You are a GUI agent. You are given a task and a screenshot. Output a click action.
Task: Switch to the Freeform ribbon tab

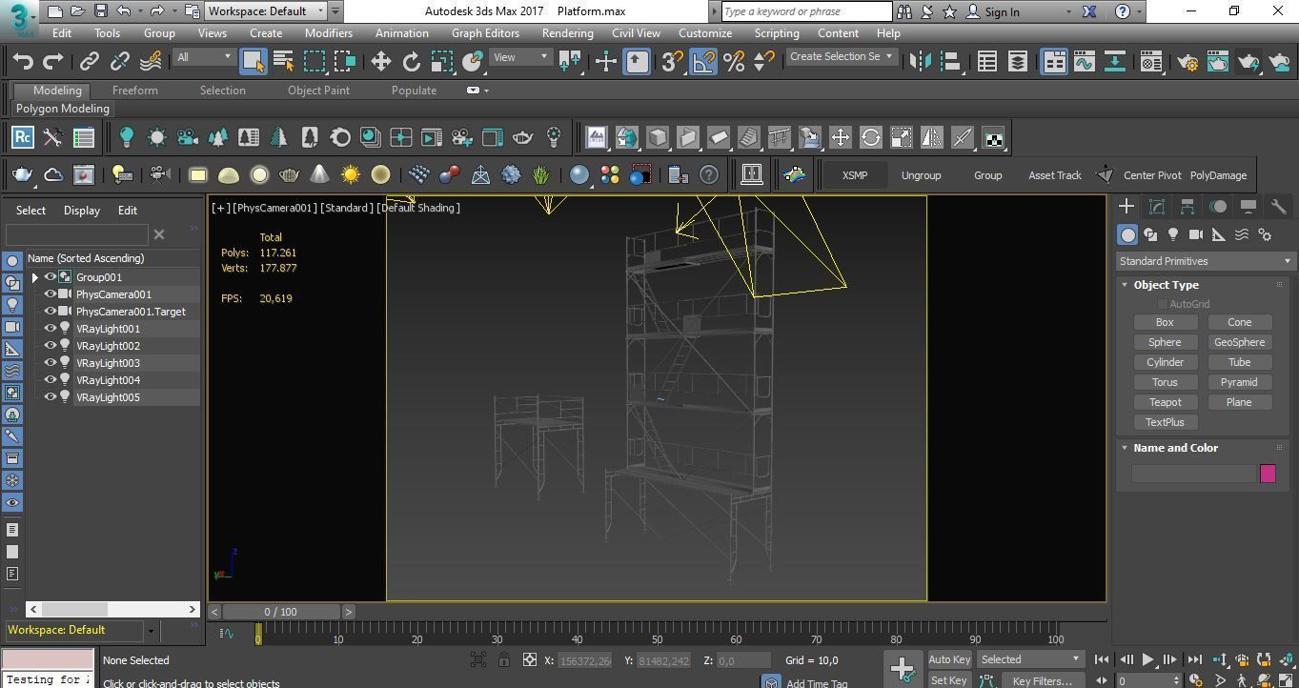(135, 91)
